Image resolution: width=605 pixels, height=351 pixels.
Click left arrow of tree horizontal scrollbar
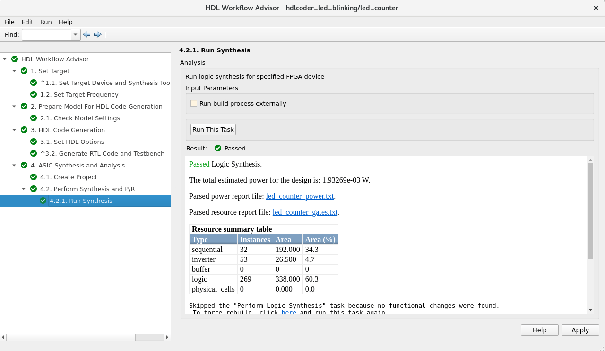[3, 338]
